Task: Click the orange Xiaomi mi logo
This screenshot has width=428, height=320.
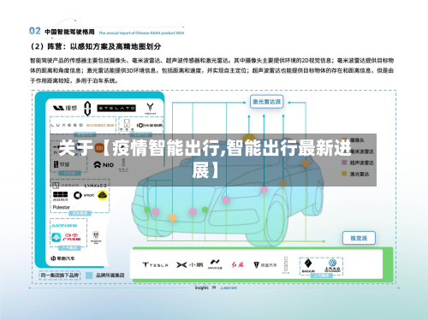Action: [x=99, y=148]
